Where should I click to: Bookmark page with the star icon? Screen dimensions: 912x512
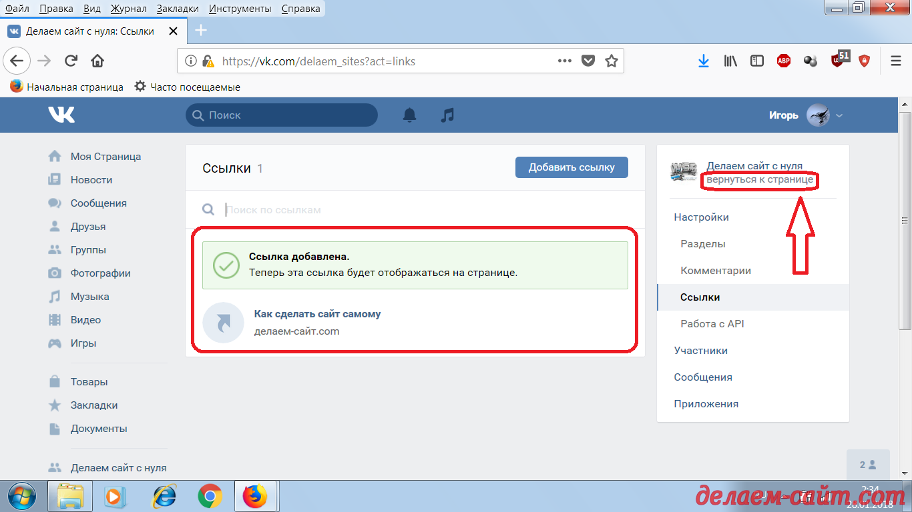point(611,61)
